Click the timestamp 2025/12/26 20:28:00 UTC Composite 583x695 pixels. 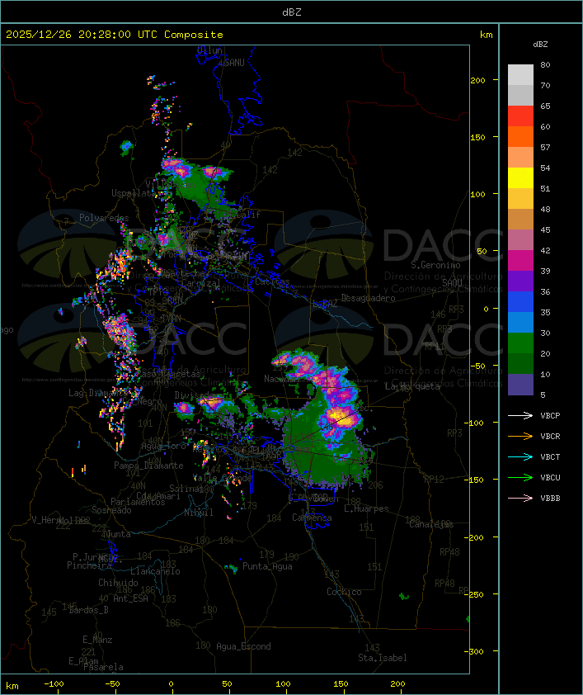pos(115,35)
